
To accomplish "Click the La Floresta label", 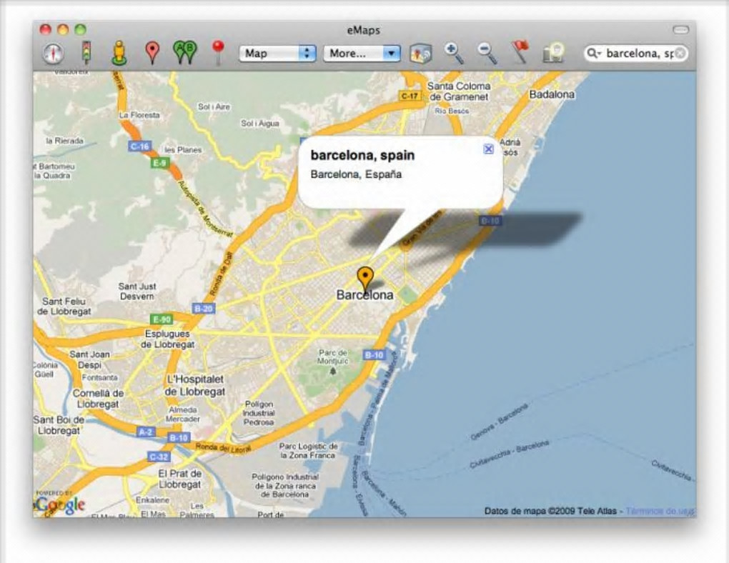I will (x=139, y=115).
